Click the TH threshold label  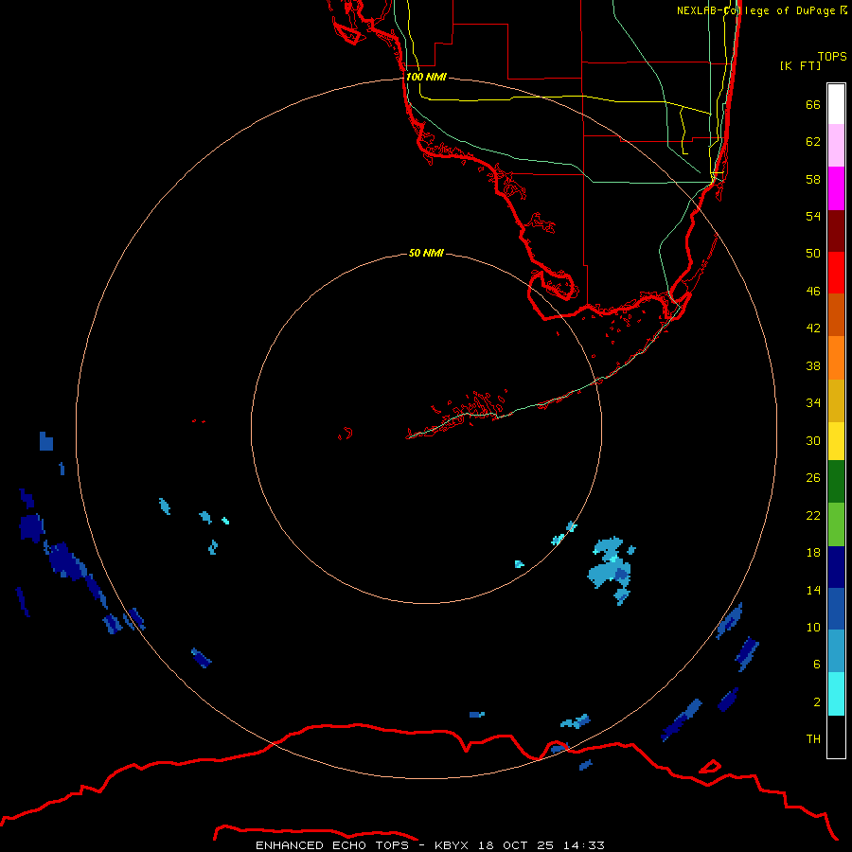click(x=813, y=739)
